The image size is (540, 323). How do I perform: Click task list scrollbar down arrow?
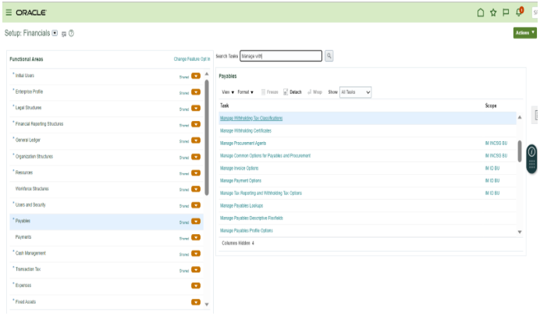click(x=520, y=232)
